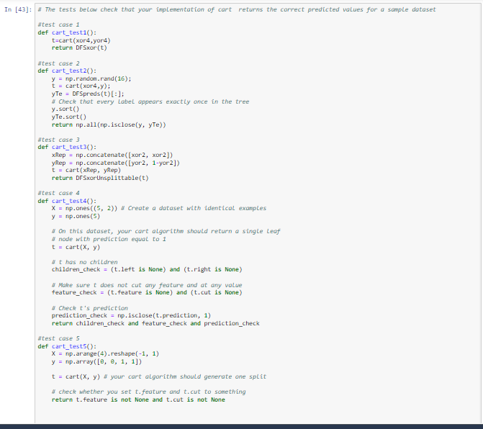This screenshot has height=429, width=483.
Task: Click the 'Check that every label appears' comment
Action: click(150, 101)
